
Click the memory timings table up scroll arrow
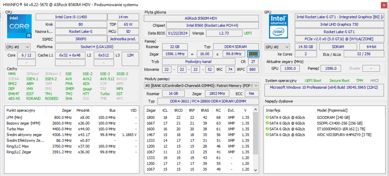[255, 109]
